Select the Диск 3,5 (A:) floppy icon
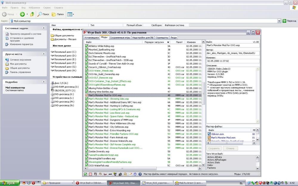 pos(52,83)
